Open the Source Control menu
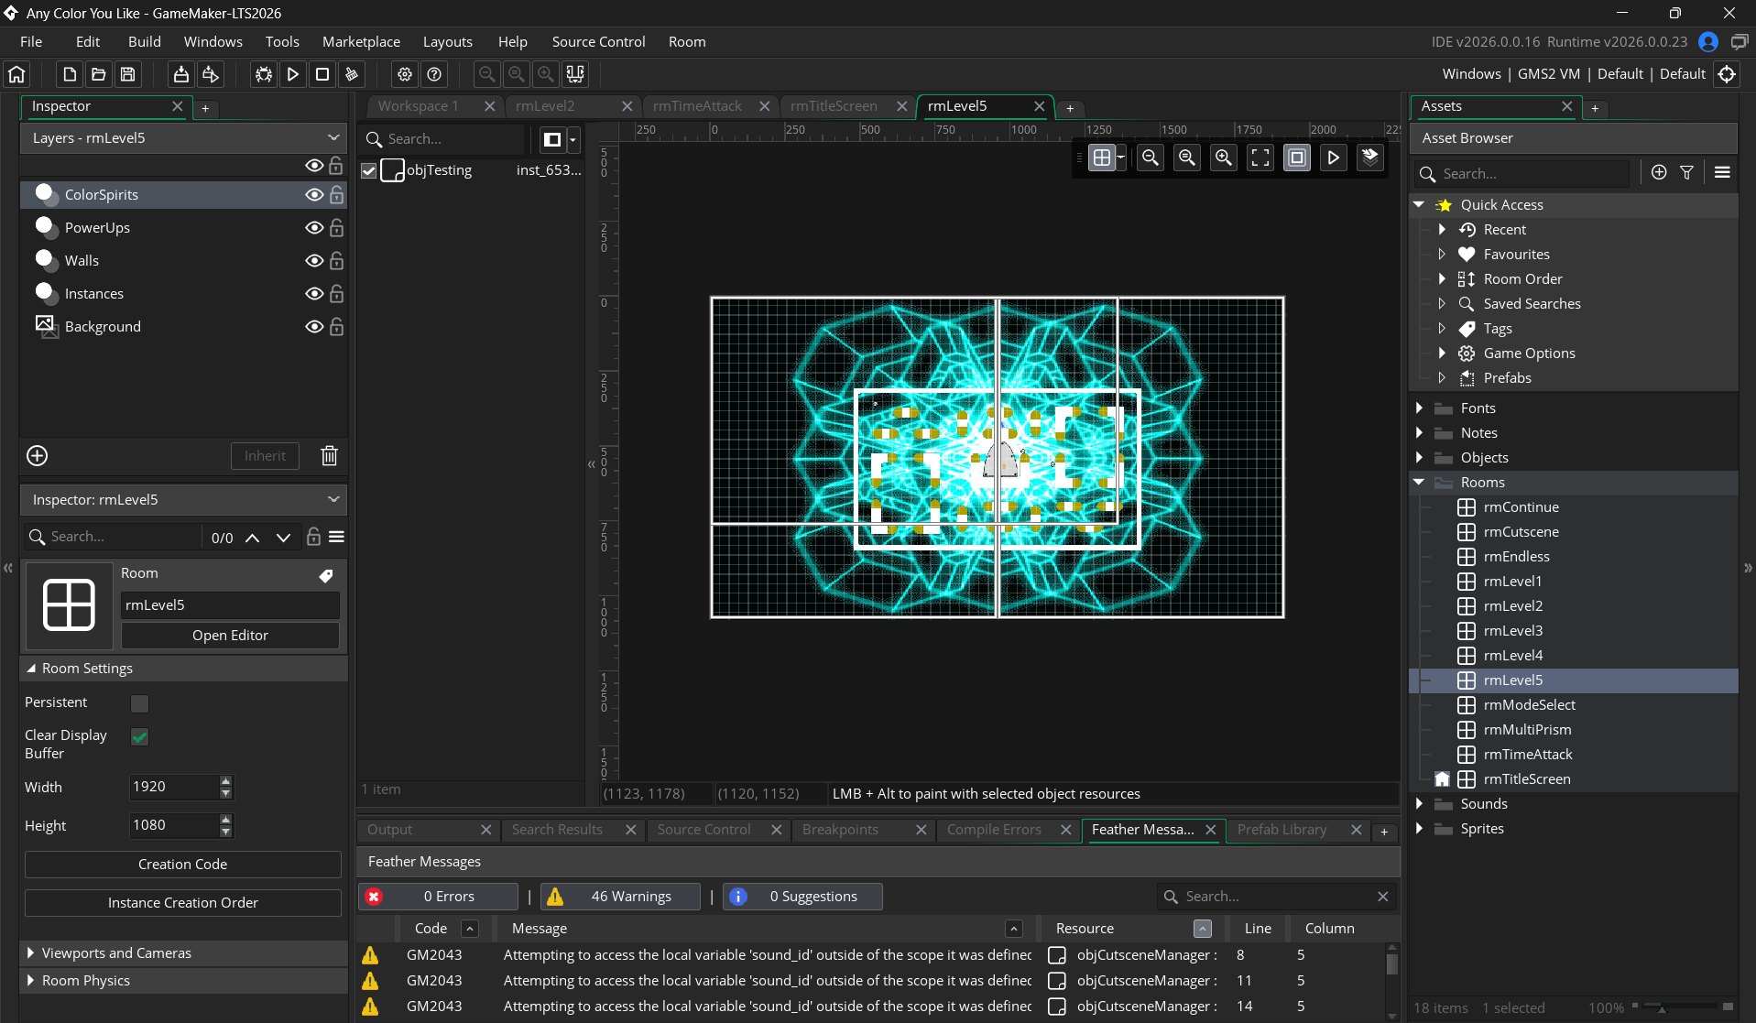Screen dimensions: 1756x1023 pos(598,42)
